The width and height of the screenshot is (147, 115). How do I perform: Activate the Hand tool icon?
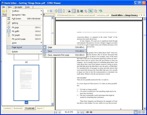pyautogui.click(x=74, y=11)
